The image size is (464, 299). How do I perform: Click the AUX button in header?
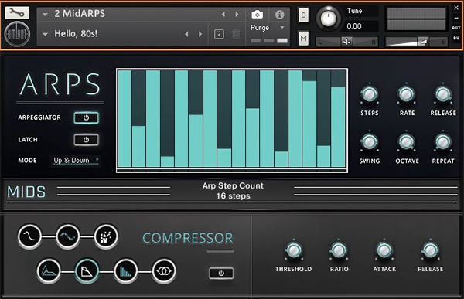(456, 28)
